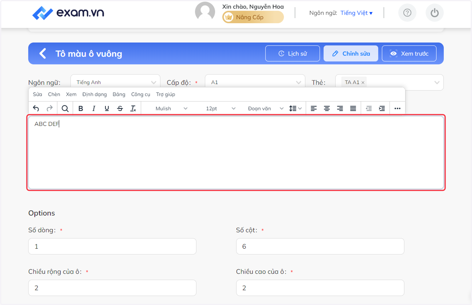The image size is (472, 305).
Task: Align text right
Action: tap(340, 109)
